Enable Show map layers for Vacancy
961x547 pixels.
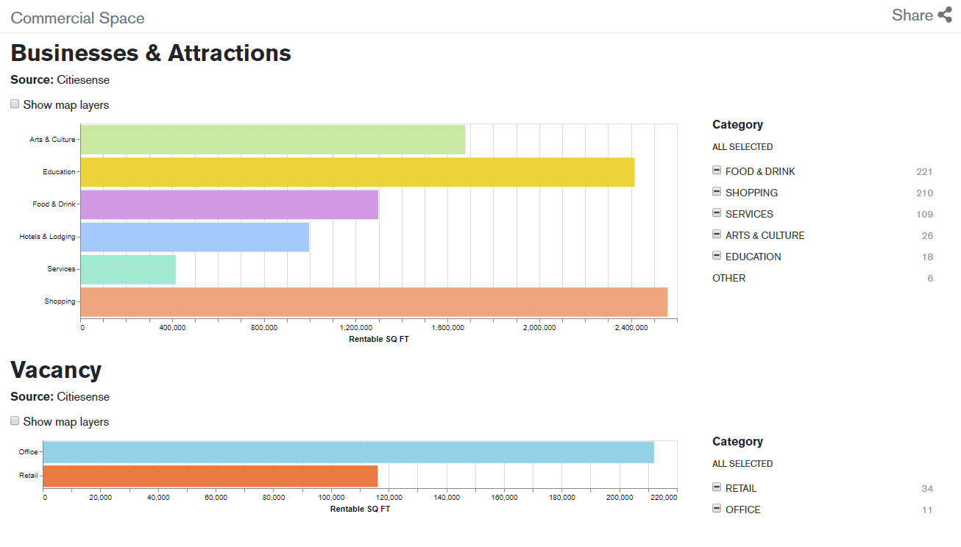(x=15, y=421)
